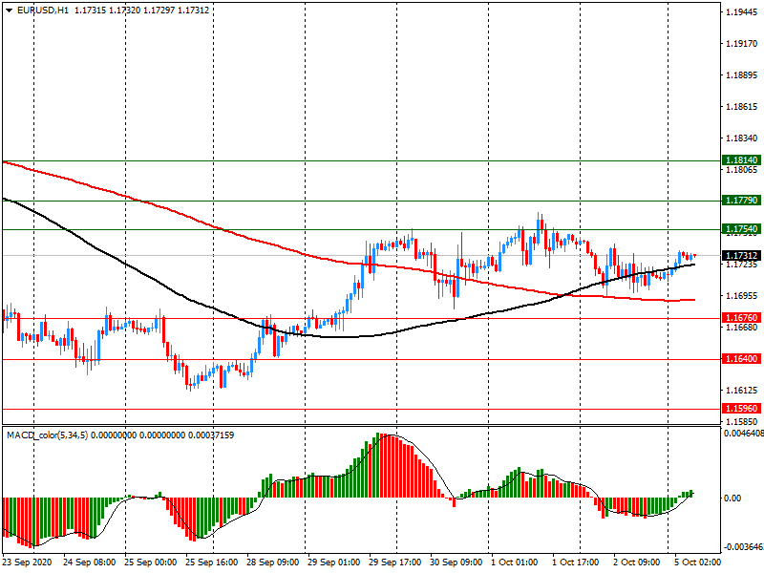764x573 pixels.
Task: Click the 1.16400 red level label
Action: [x=741, y=359]
